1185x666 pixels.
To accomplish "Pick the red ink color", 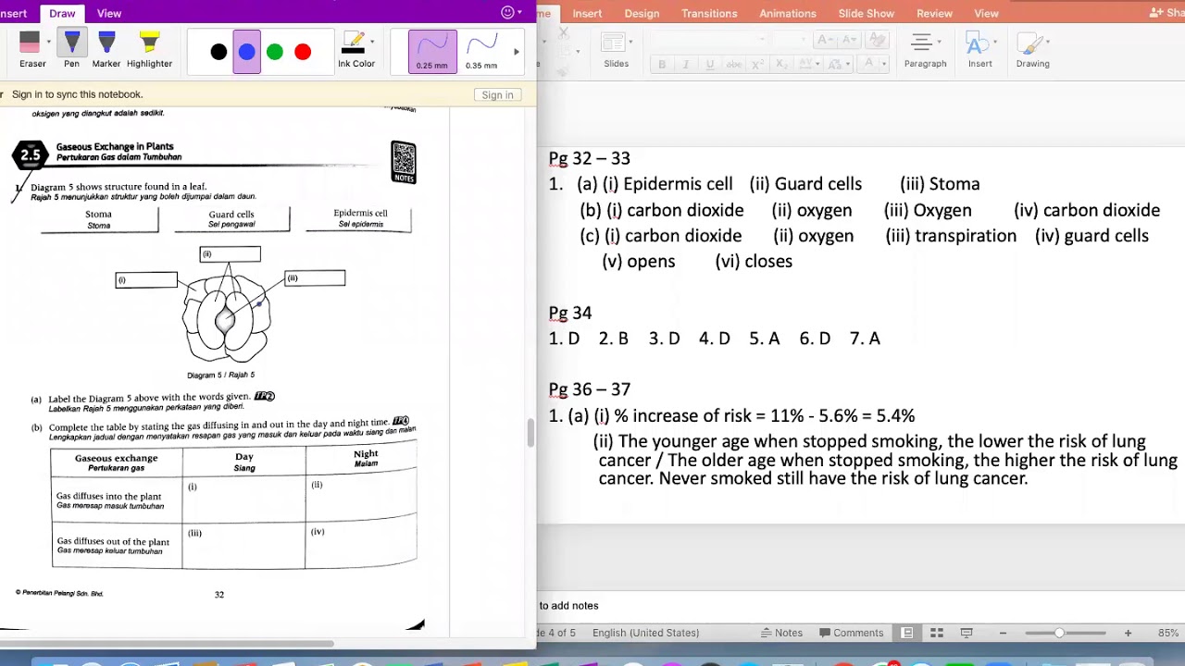I will pos(303,52).
